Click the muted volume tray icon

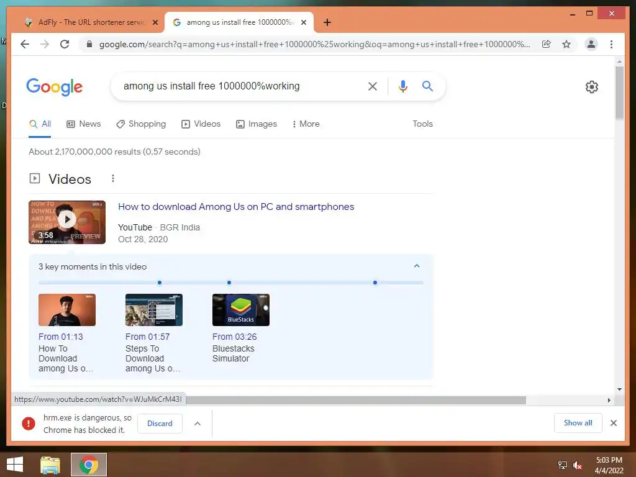coord(578,465)
